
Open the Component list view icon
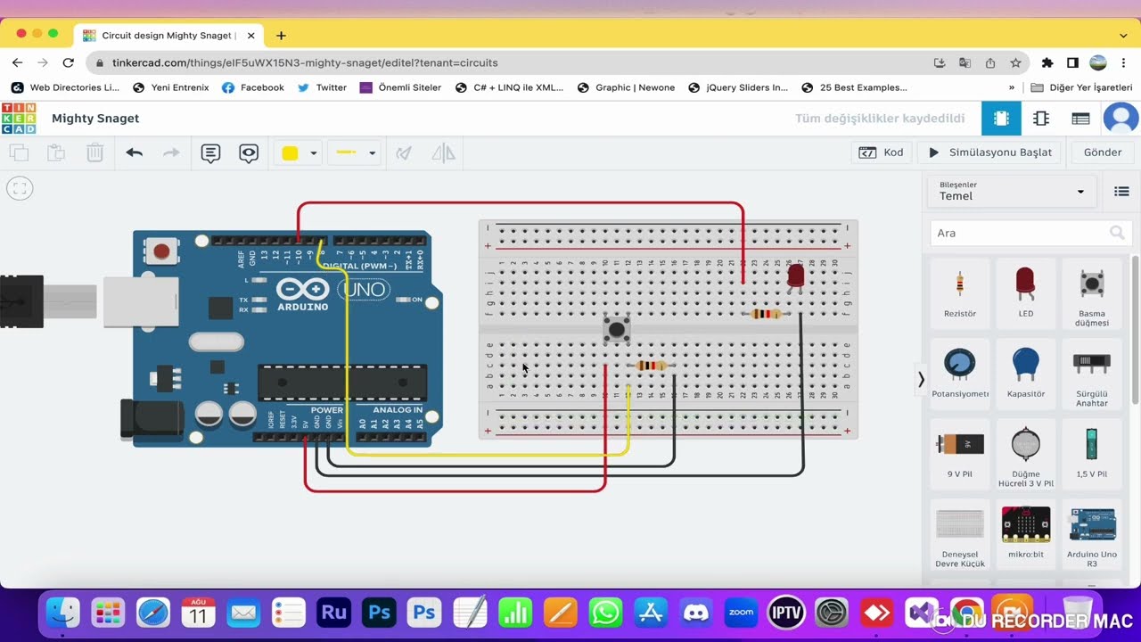tap(1080, 119)
